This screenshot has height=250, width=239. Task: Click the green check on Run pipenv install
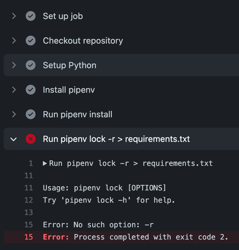pyautogui.click(x=31, y=114)
